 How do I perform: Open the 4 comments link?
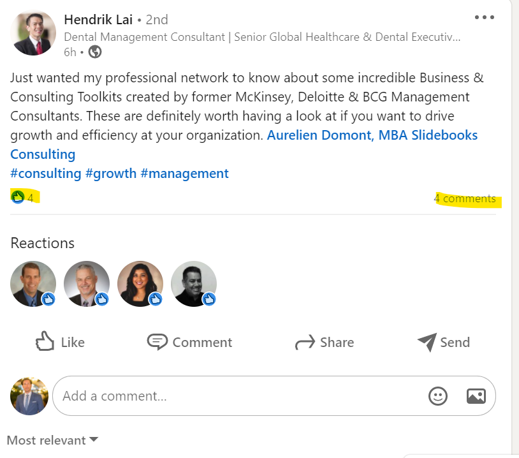465,199
